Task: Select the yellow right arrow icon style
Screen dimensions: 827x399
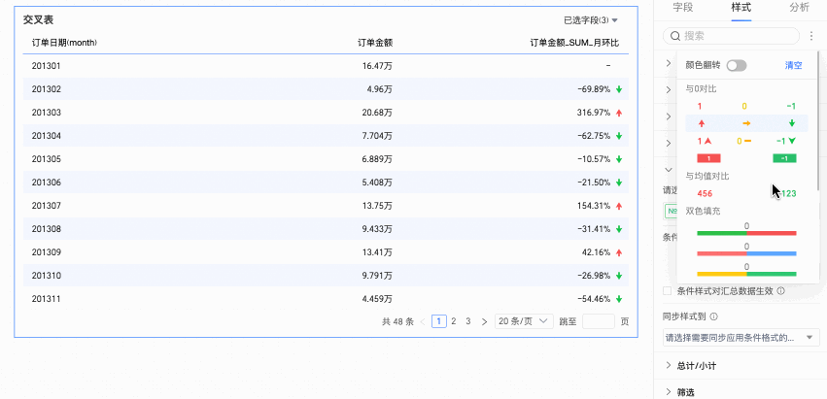Action: [x=746, y=123]
